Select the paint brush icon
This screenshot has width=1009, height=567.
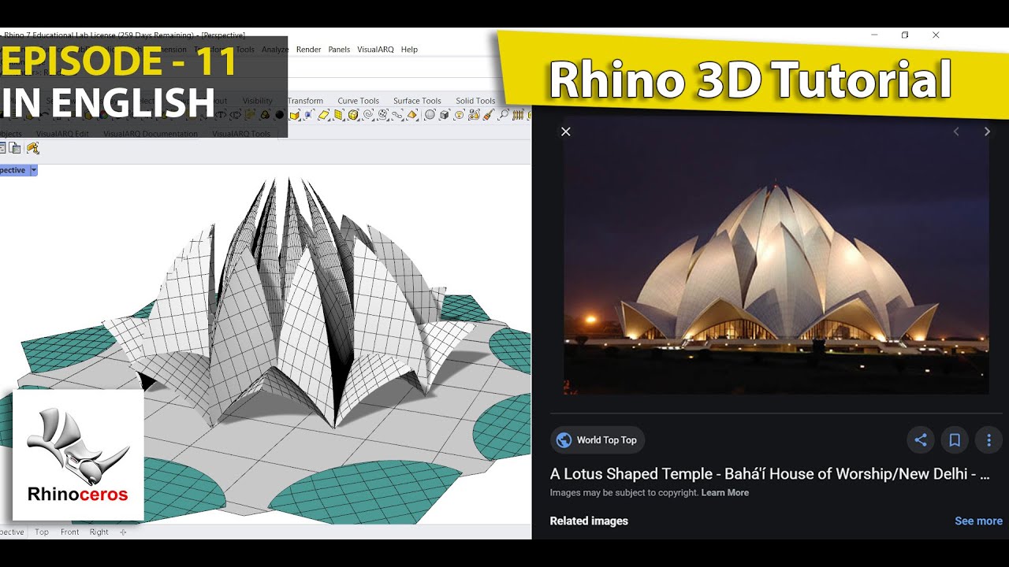489,115
